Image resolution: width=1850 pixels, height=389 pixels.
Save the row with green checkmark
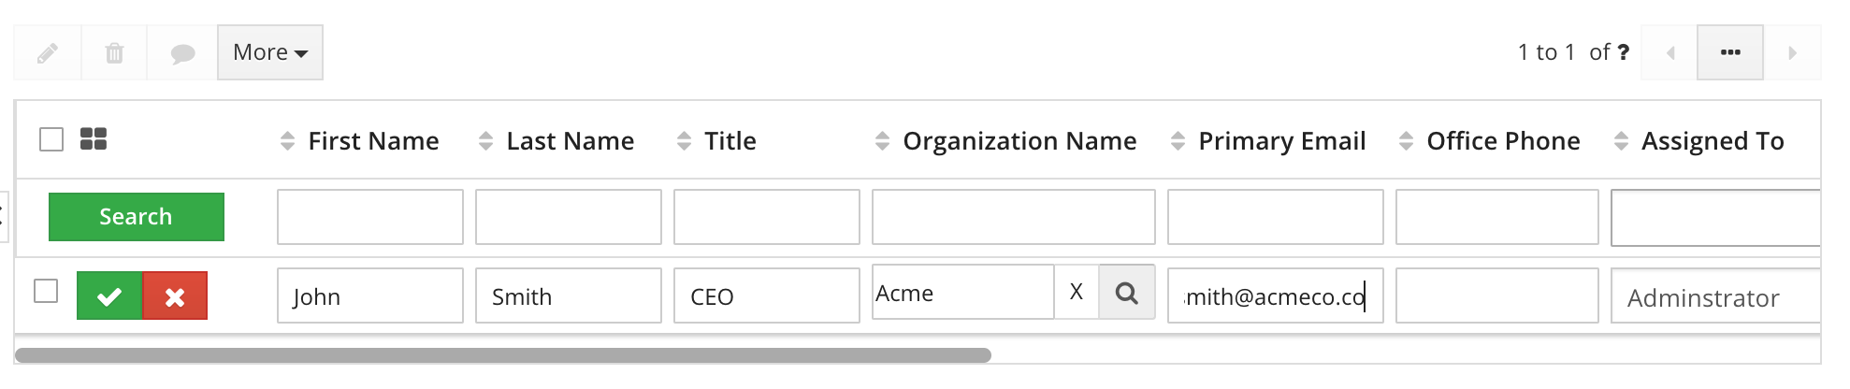pyautogui.click(x=109, y=296)
